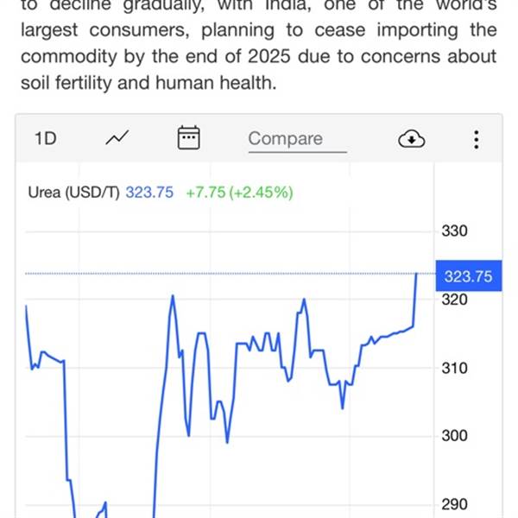Open the 1D timeframe selector
Screen dimensions: 518x518
pos(45,138)
